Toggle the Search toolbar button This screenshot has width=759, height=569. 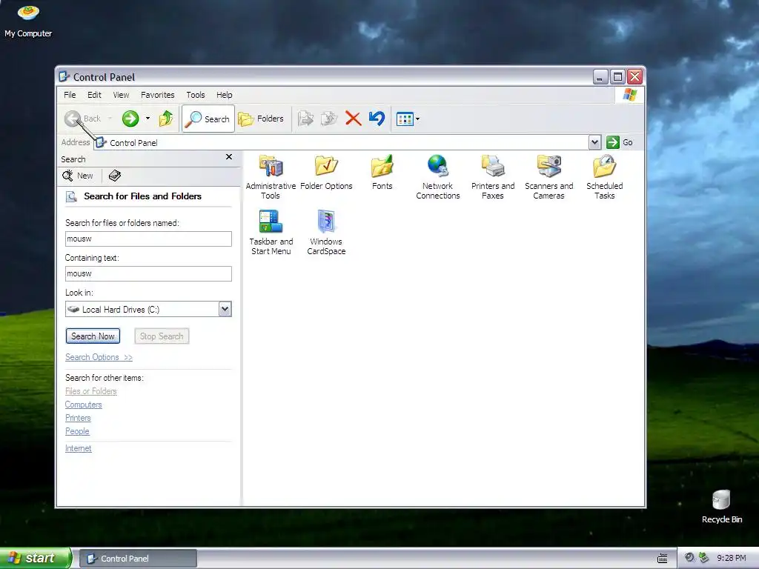click(x=208, y=119)
